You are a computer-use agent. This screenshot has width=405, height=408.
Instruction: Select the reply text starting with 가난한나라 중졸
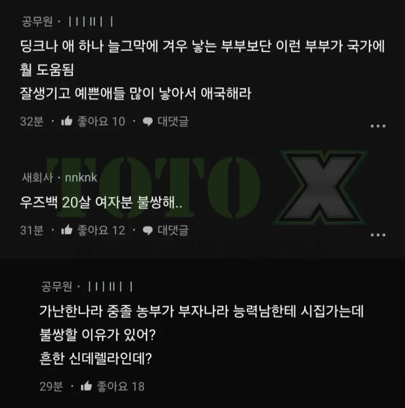coord(201,334)
